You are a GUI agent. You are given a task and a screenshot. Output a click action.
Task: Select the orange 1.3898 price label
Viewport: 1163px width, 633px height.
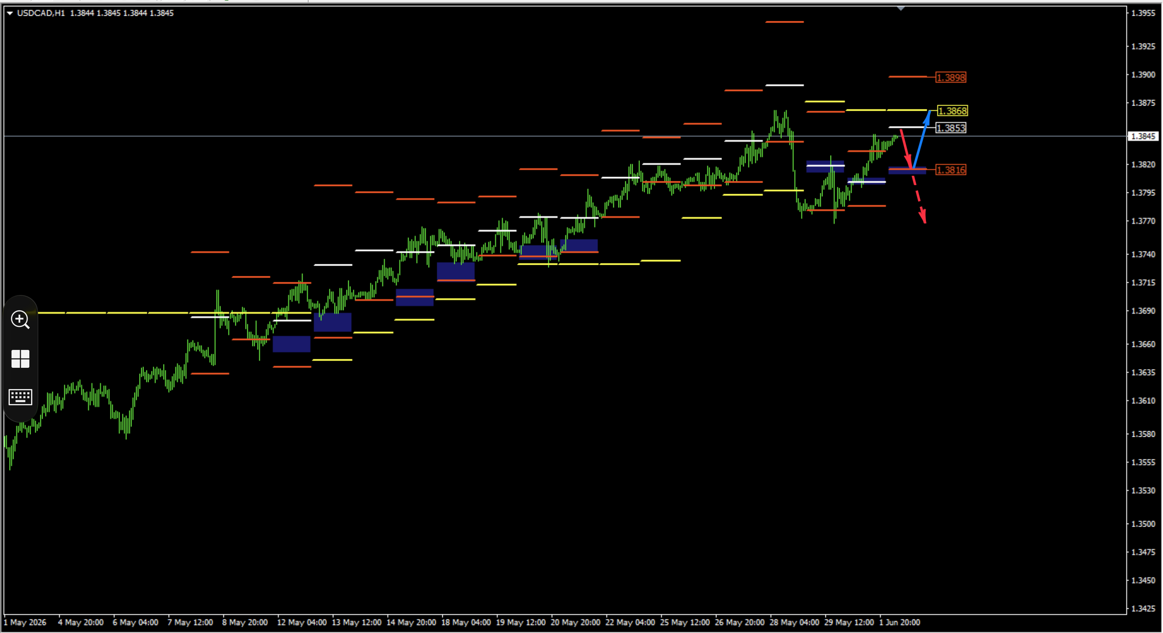[x=951, y=77]
